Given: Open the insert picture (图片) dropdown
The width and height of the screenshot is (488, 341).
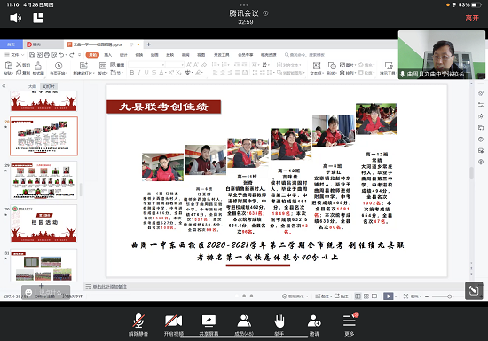Looking at the screenshot, I should coord(347,65).
